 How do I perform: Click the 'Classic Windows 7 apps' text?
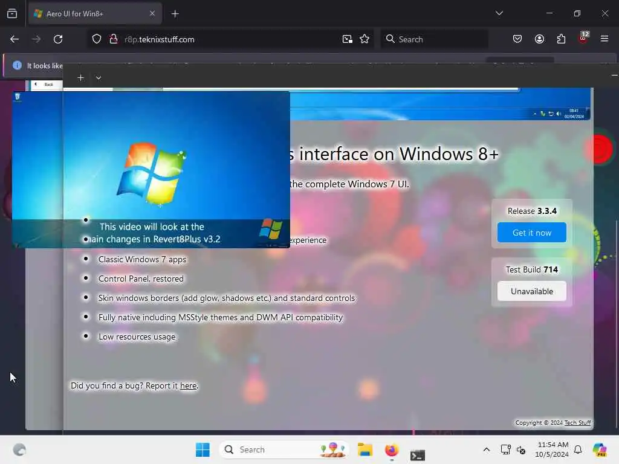pyautogui.click(x=142, y=259)
